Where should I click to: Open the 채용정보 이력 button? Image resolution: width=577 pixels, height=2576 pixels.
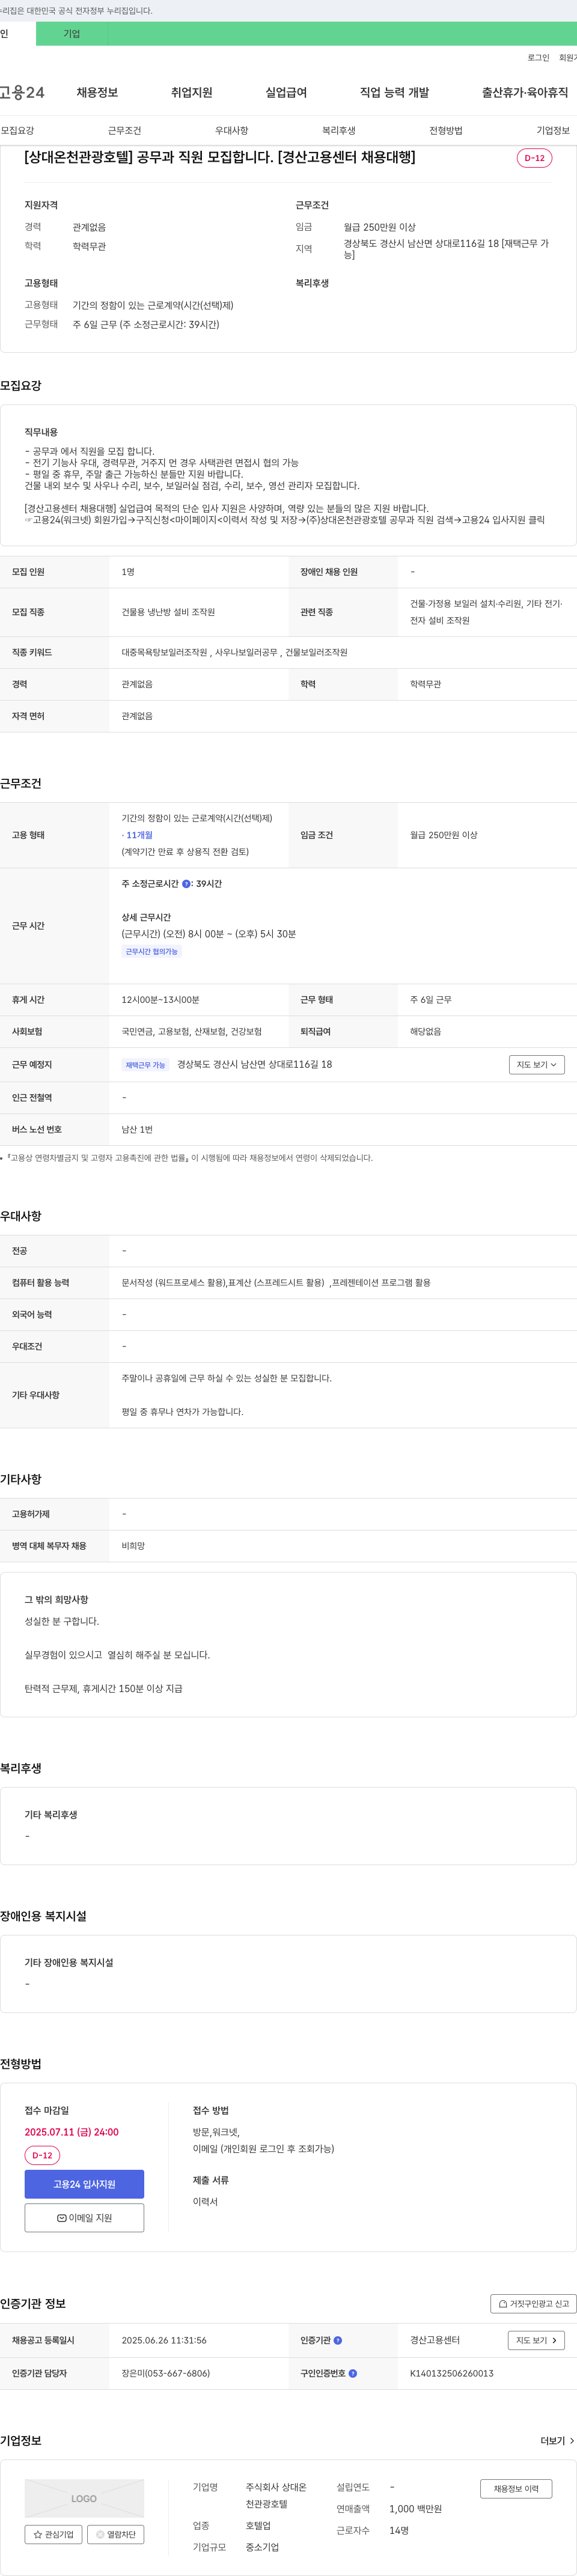[516, 2489]
